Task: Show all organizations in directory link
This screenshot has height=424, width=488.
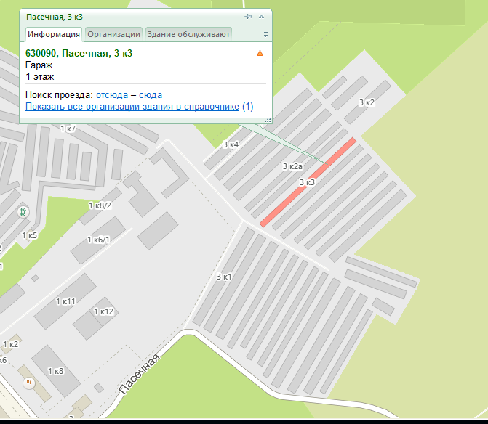Action: point(132,107)
